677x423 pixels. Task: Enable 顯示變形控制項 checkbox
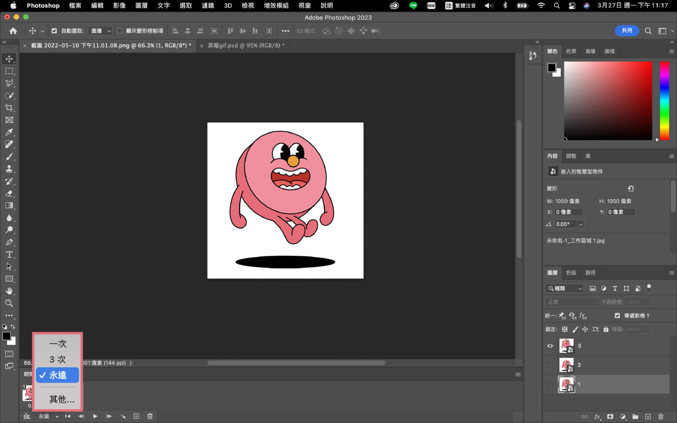tap(119, 31)
